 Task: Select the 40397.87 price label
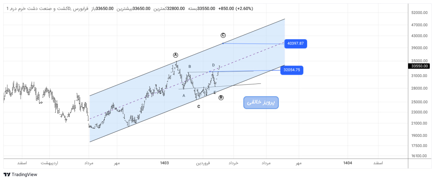(x=295, y=43)
